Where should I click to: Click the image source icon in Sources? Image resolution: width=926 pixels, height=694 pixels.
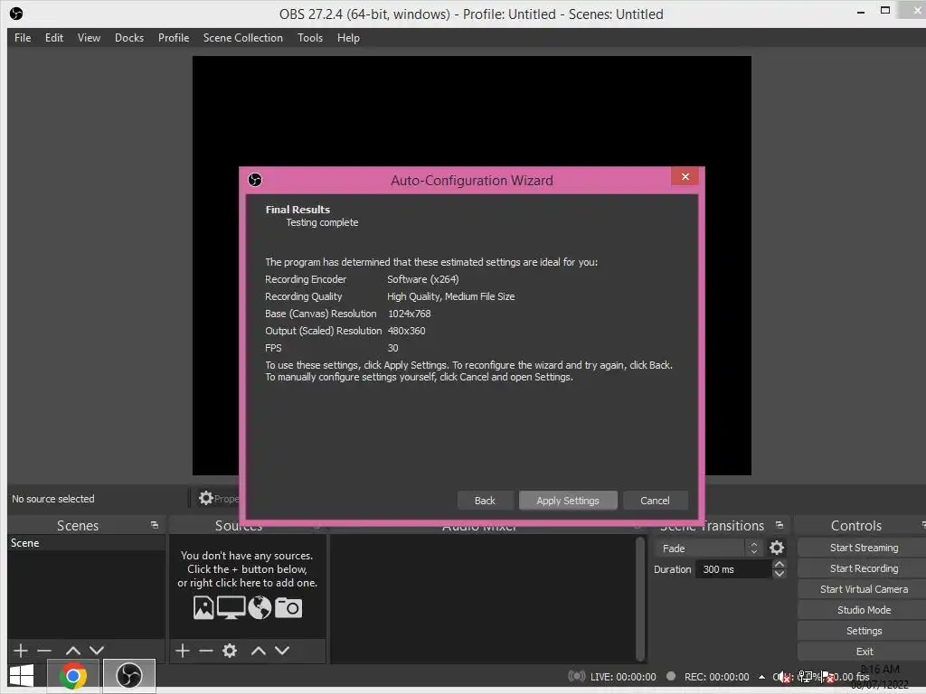pyautogui.click(x=203, y=607)
